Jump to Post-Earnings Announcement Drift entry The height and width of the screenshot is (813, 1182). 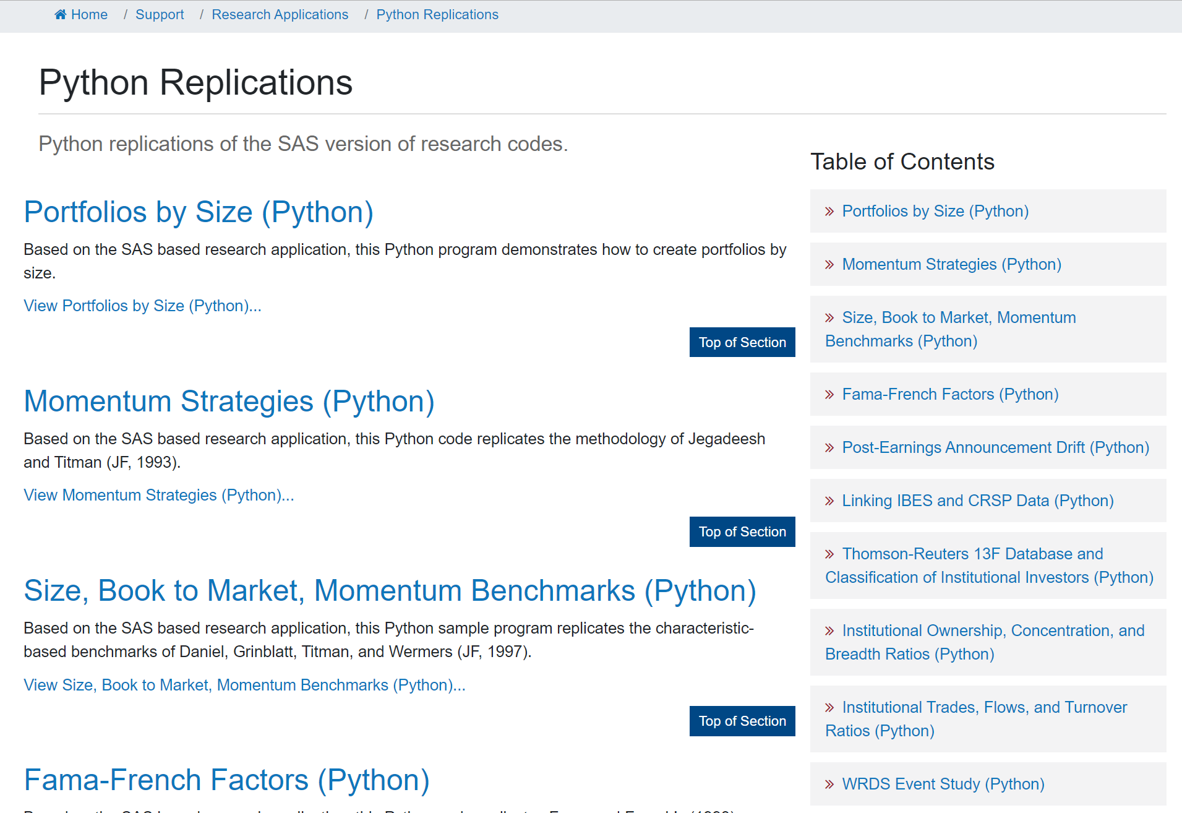pyautogui.click(x=995, y=447)
